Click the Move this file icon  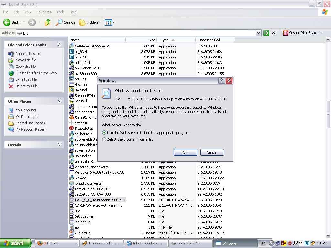(x=11, y=60)
